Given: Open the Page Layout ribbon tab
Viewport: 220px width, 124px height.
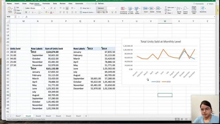Looking at the screenshot, I should coord(34,3).
